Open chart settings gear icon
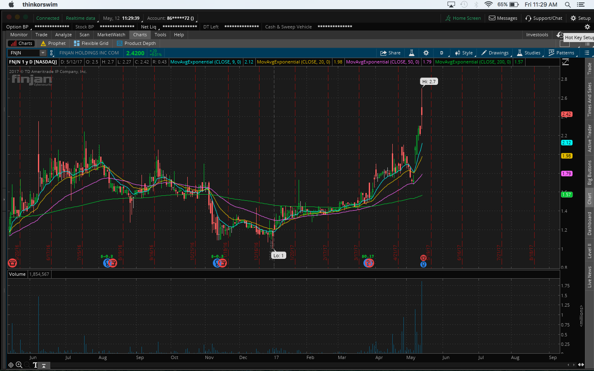 (x=426, y=53)
